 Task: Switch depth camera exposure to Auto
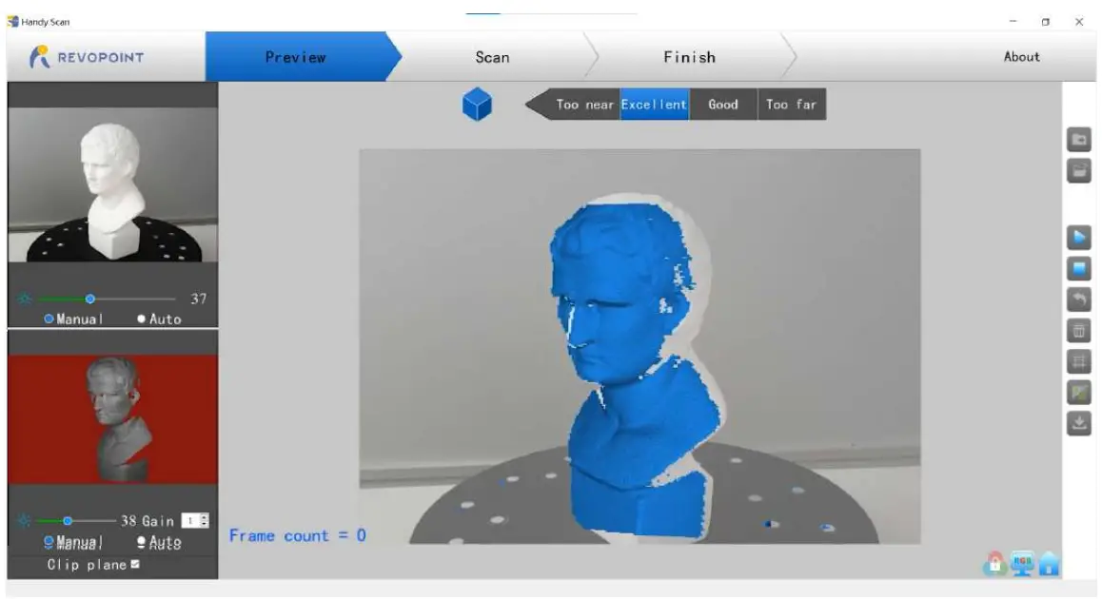(x=141, y=540)
